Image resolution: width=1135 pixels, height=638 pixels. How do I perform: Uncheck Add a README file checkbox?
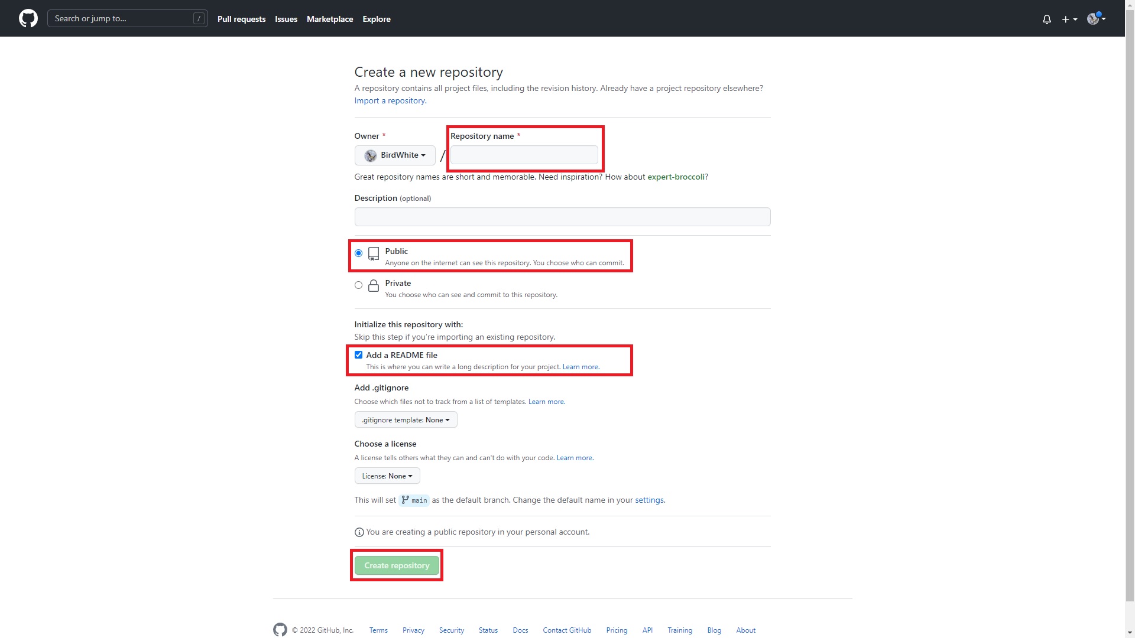pyautogui.click(x=358, y=355)
